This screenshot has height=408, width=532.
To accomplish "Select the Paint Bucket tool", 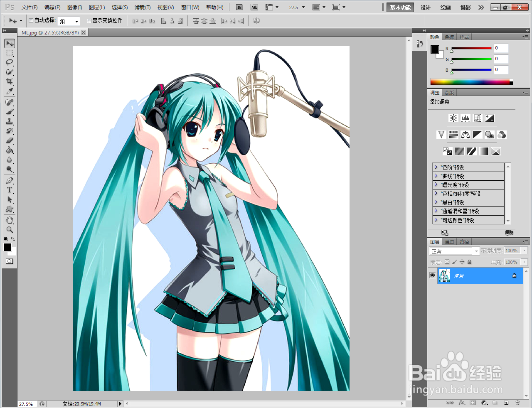I will click(10, 150).
